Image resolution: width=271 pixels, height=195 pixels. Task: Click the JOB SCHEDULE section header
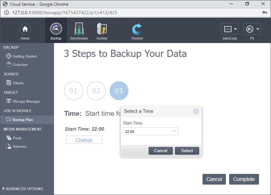(18, 111)
